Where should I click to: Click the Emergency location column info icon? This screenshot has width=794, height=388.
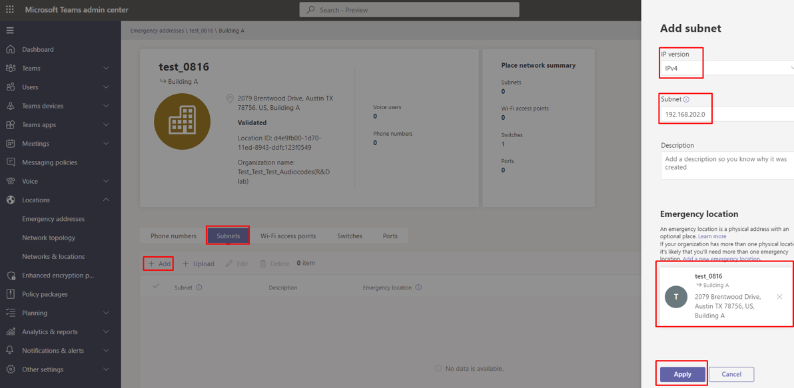tap(418, 288)
